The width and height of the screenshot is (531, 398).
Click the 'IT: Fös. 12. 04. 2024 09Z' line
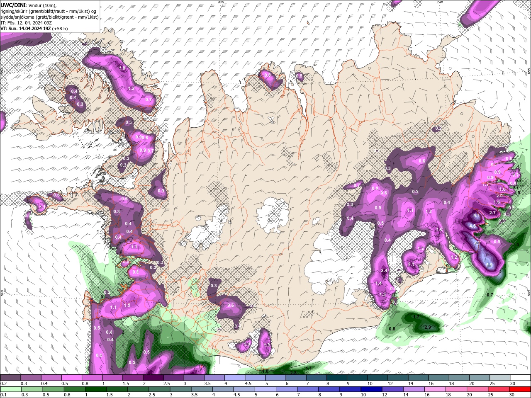pyautogui.click(x=26, y=23)
